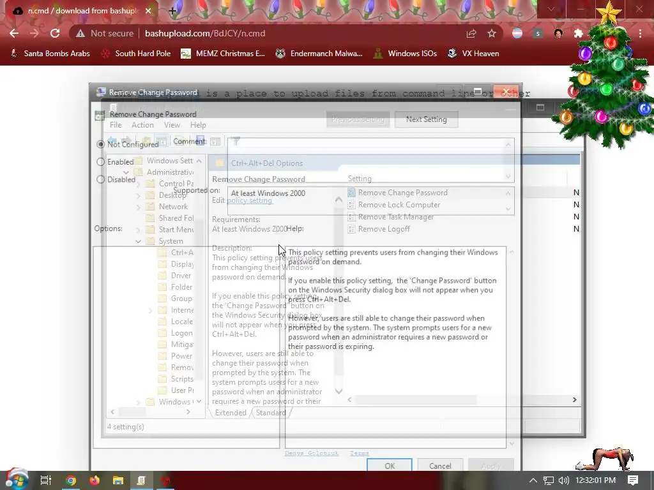This screenshot has height=490, width=654.
Task: Click Setting column header
Action: pos(360,179)
